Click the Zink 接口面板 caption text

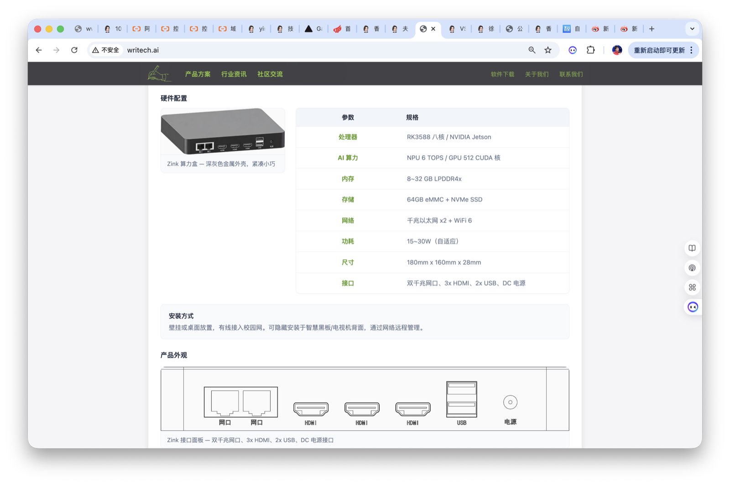pyautogui.click(x=250, y=440)
